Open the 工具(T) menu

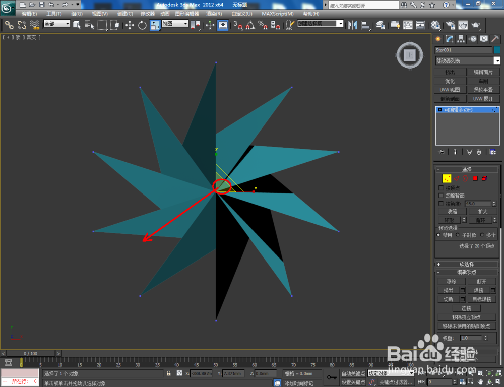coord(54,14)
